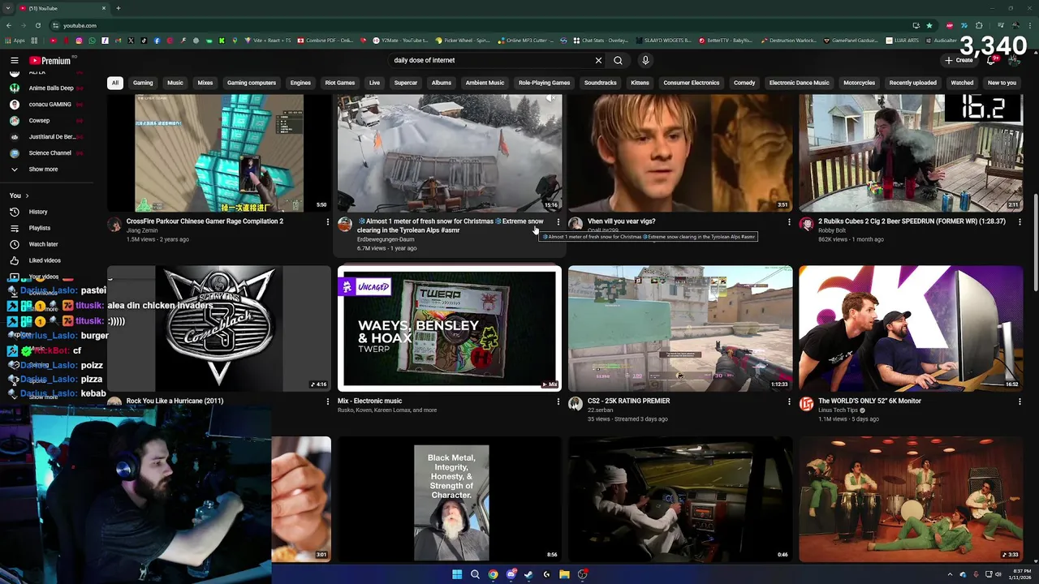The image size is (1039, 584).
Task: Open Apps bookmark shortcut
Action: (x=16, y=40)
